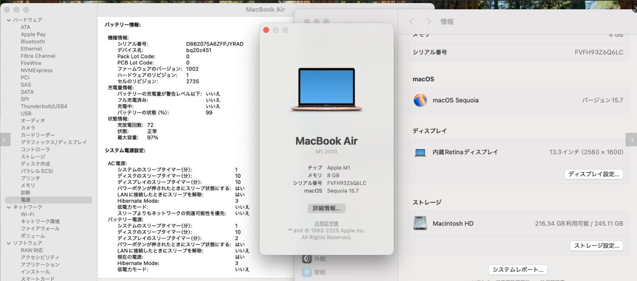Select Wi-Fi under ネットワーク

pos(27,214)
